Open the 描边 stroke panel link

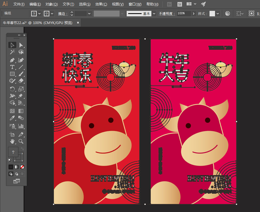point(63,14)
